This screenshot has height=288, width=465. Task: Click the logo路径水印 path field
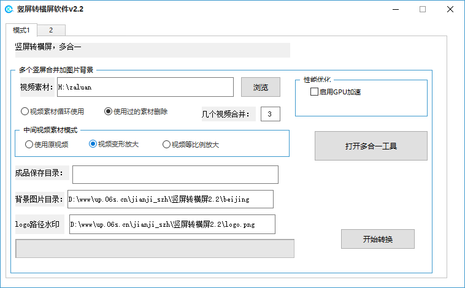172,224
